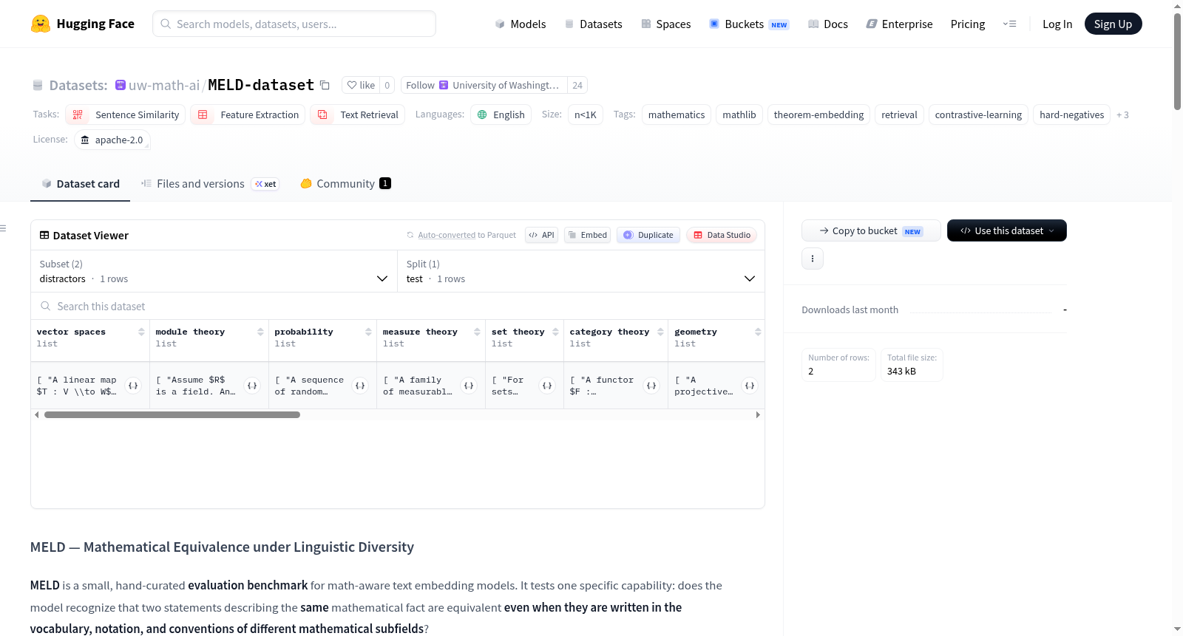Viewport: 1183px width, 636px height.
Task: Open the Pricing page
Action: [x=968, y=24]
